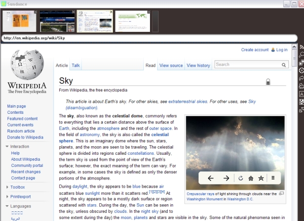Image resolution: width=304 pixels, height=221 pixels.
Task: Close the active Wikipedia tab thumbnail
Action: click(111, 12)
